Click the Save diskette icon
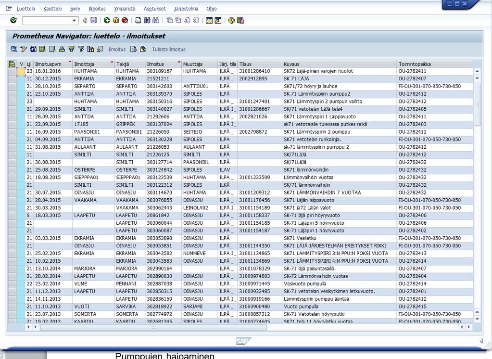 (93, 20)
